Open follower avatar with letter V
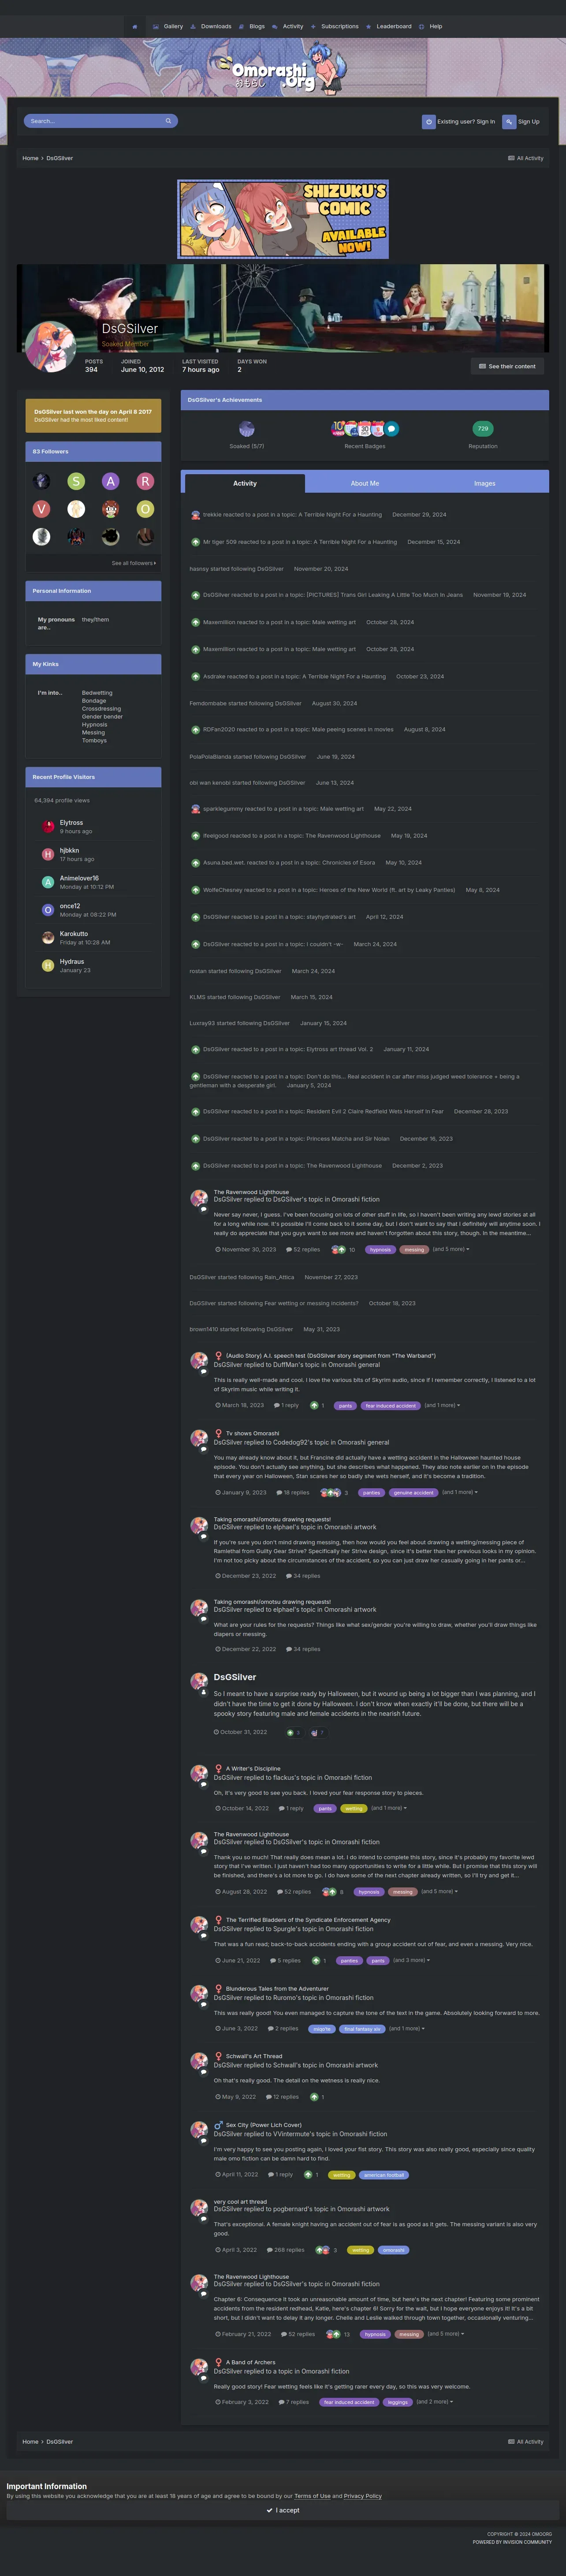This screenshot has height=2576, width=566. point(41,509)
